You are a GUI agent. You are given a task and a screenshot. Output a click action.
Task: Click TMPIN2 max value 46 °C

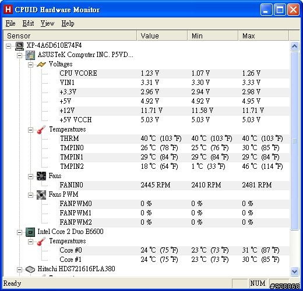pyautogui.click(x=262, y=166)
